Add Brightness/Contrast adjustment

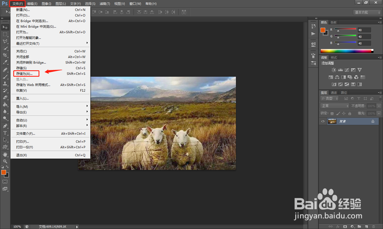[334, 70]
